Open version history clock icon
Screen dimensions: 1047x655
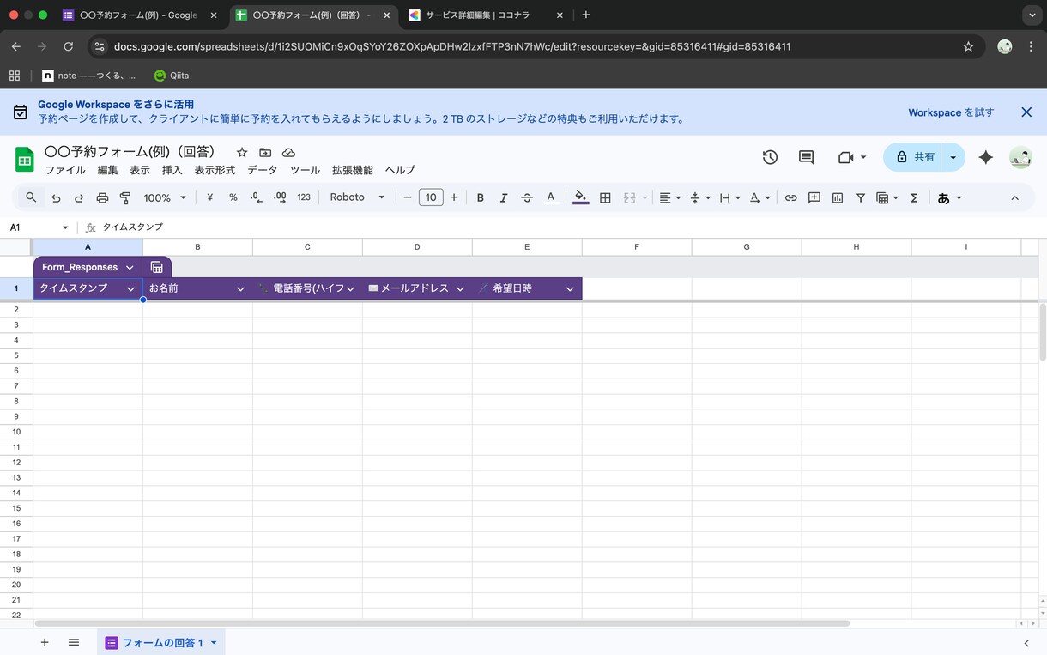coord(770,157)
